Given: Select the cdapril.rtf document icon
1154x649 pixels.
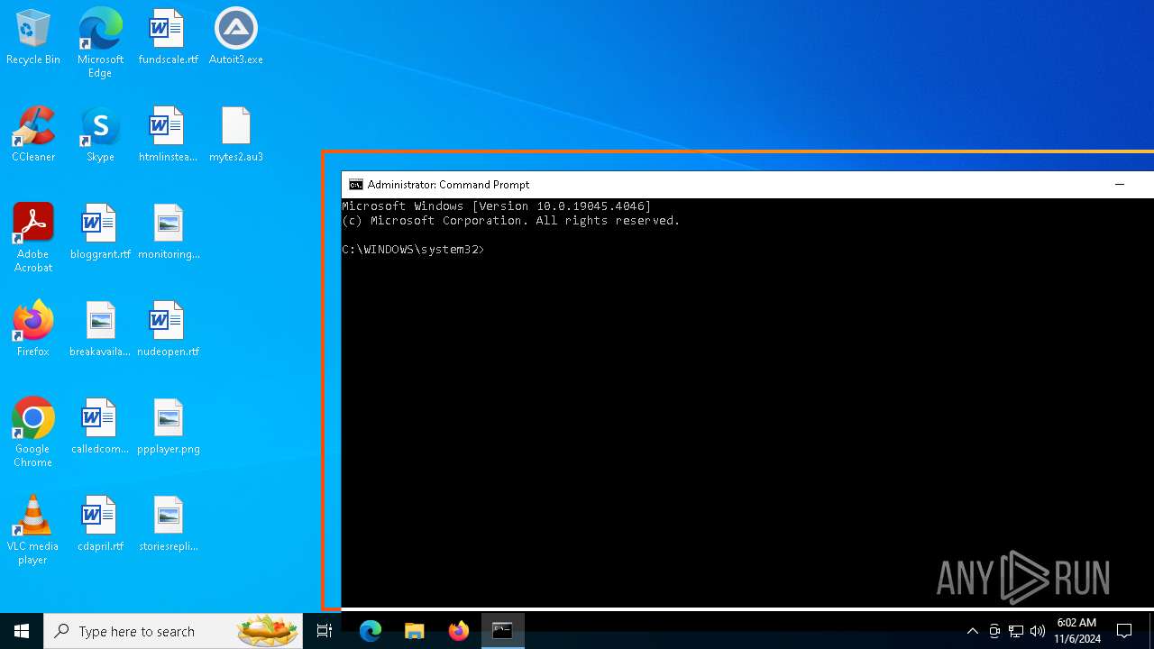Looking at the screenshot, I should click(100, 525).
